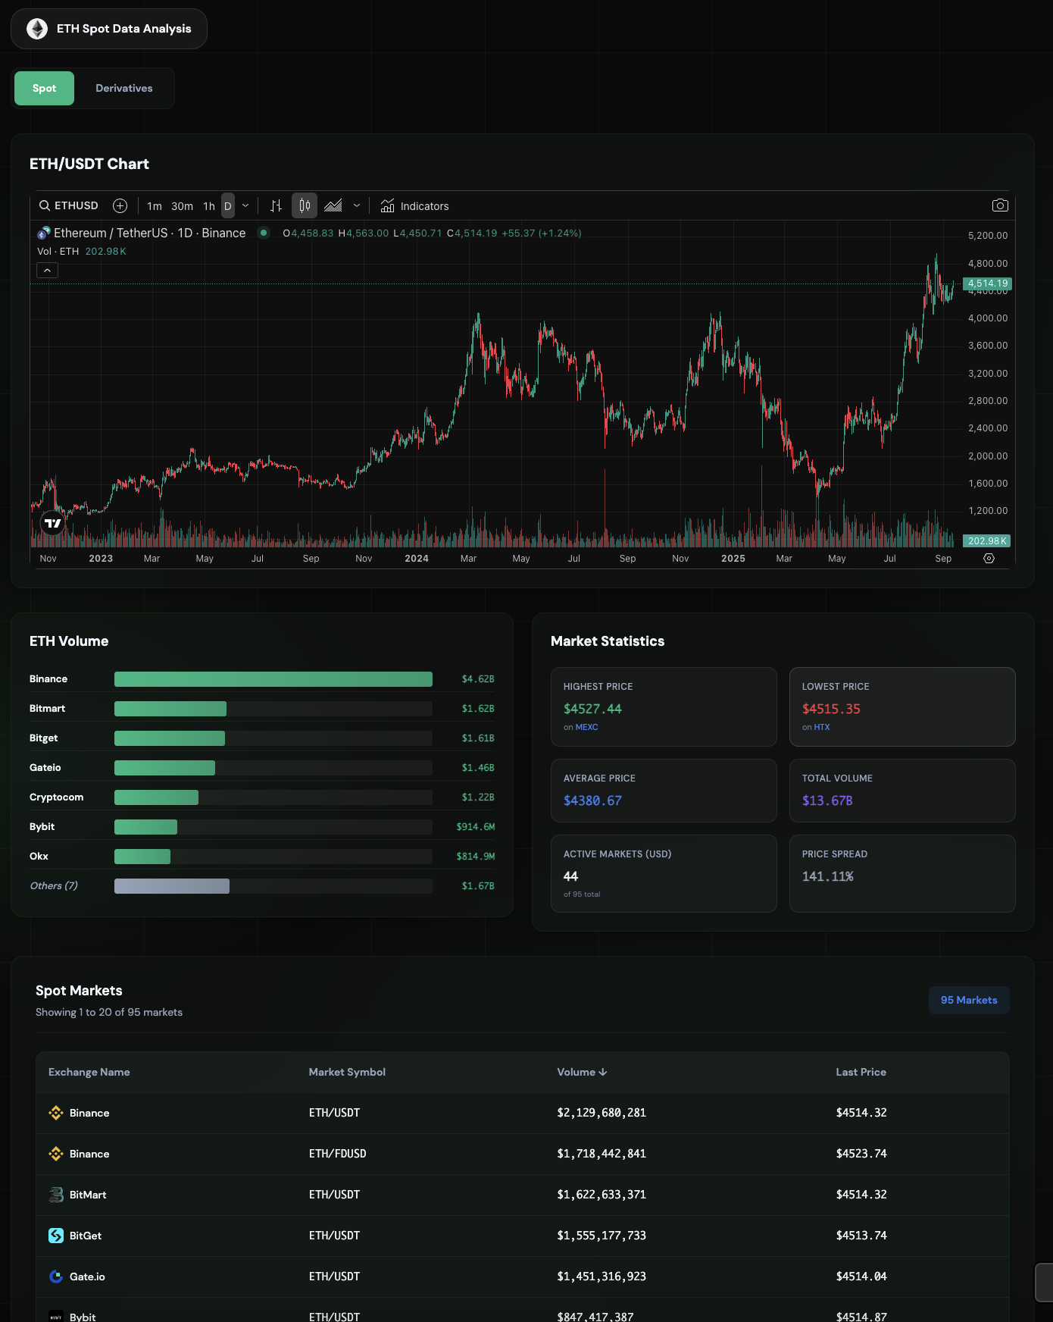
Task: Collapse the chart legend with chevron
Action: (47, 270)
